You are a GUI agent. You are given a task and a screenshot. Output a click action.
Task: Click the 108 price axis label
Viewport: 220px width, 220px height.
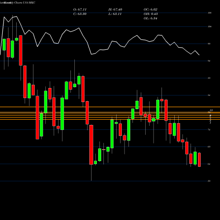click(x=209, y=13)
